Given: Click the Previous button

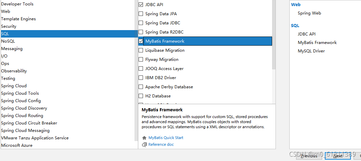Looking at the screenshot, I should coord(309,156).
